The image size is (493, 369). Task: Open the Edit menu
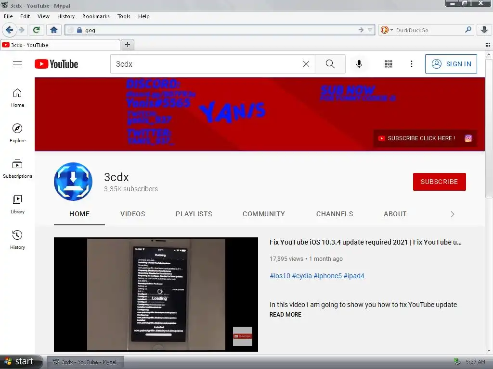coord(25,16)
